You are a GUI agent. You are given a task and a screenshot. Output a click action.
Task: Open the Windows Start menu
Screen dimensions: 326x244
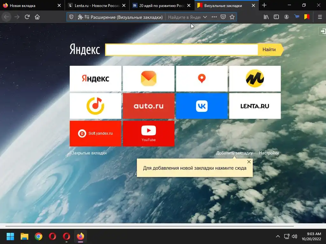pyautogui.click(x=10, y=236)
